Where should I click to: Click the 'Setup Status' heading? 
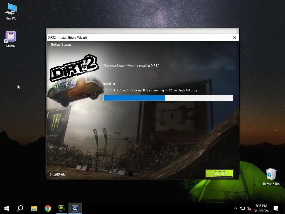61,45
